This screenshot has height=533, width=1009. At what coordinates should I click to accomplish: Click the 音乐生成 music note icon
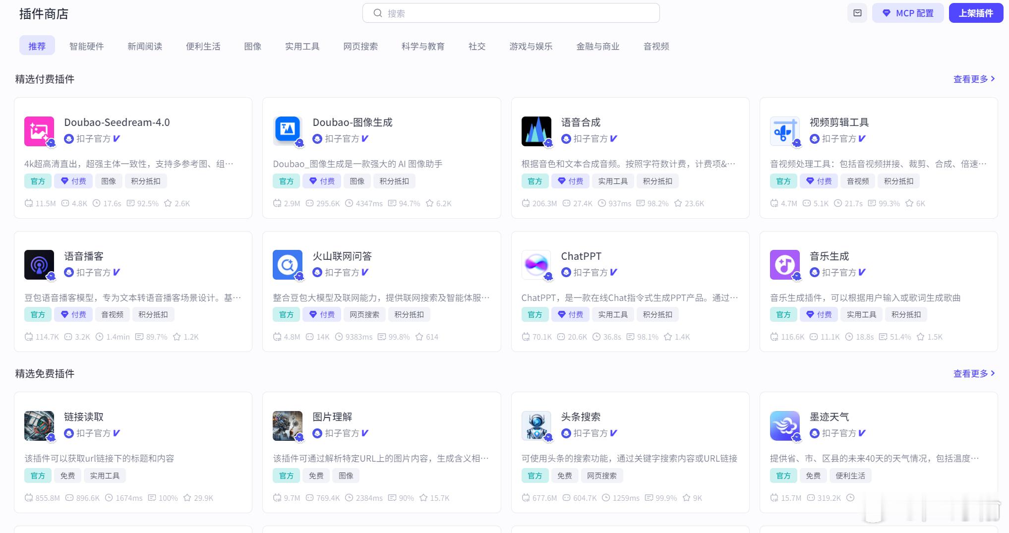click(x=785, y=265)
